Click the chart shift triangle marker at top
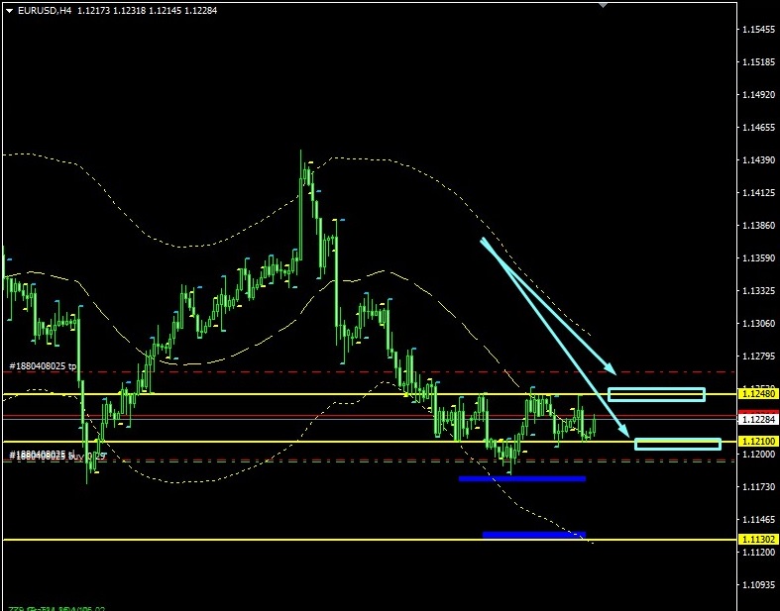This screenshot has width=780, height=611. 602,5
